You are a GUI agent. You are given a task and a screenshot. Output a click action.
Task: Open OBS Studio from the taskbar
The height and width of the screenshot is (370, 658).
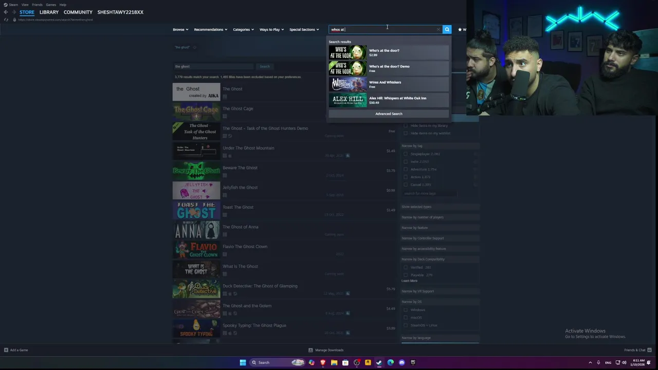pyautogui.click(x=357, y=362)
